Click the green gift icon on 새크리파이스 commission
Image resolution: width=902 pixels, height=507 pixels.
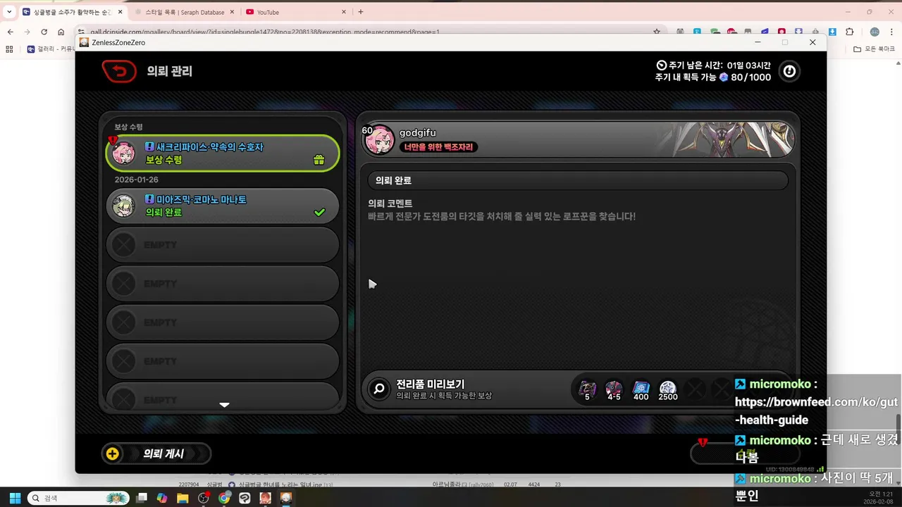pyautogui.click(x=319, y=160)
